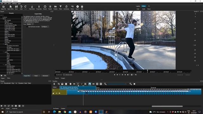203x114 pixels.
Task: Open Advanced export options
Action: [45, 76]
